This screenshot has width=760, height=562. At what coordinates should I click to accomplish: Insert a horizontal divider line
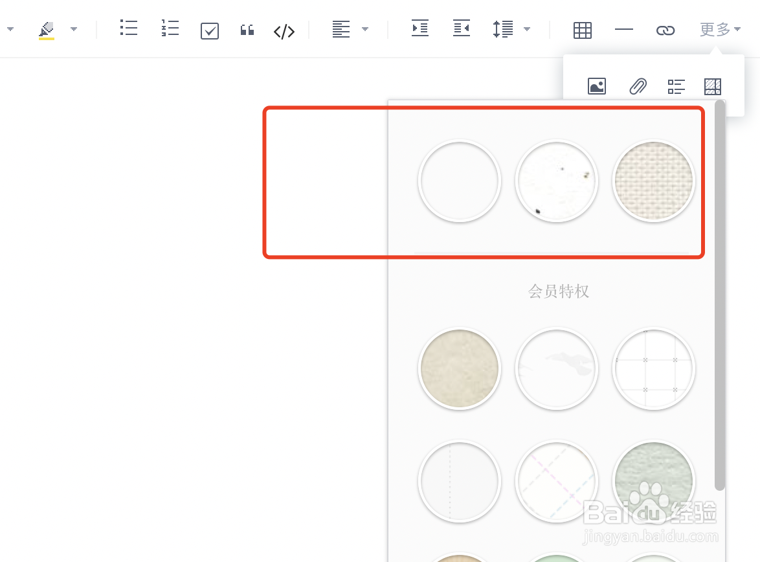624,30
